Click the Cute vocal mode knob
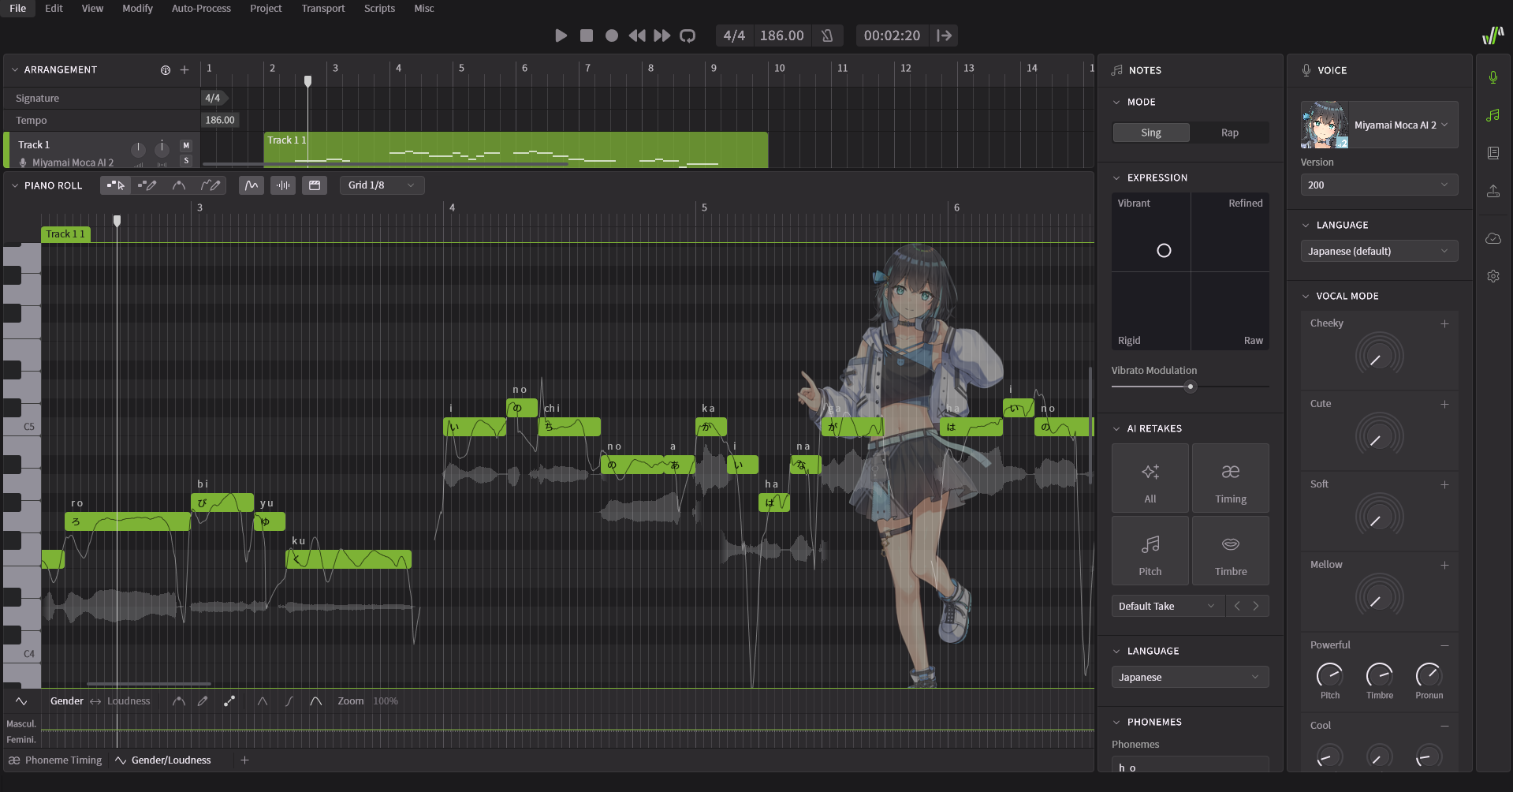The height and width of the screenshot is (792, 1513). [x=1379, y=436]
